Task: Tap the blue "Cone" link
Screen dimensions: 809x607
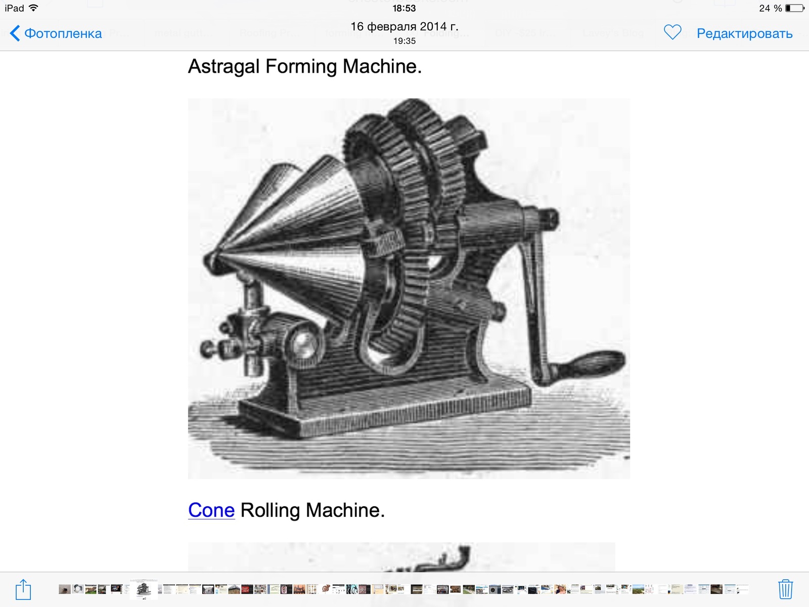Action: [x=211, y=510]
